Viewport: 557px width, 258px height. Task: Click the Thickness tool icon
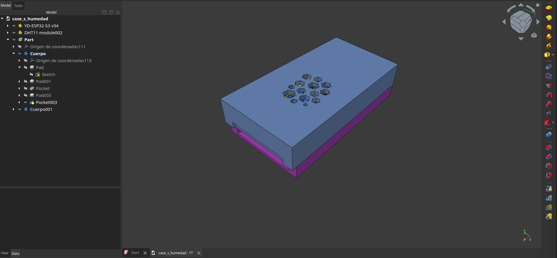pyautogui.click(x=549, y=175)
